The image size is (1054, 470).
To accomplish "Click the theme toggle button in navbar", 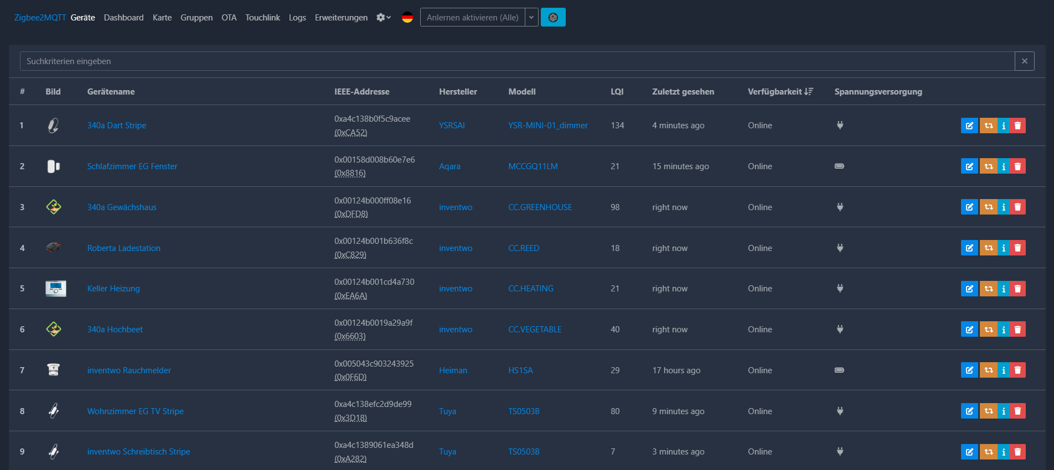I will point(552,18).
